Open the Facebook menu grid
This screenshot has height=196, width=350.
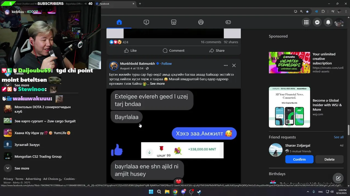click(306, 22)
